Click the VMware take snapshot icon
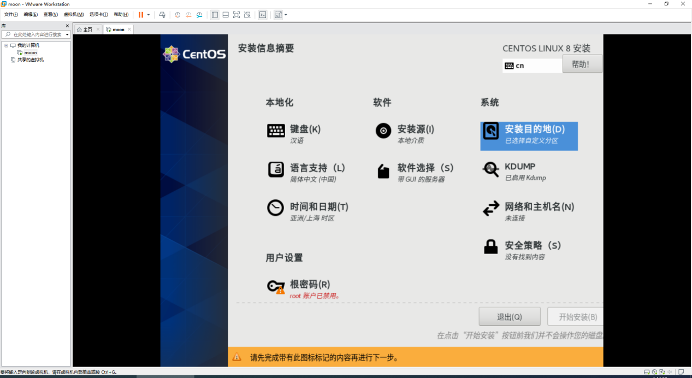The height and width of the screenshot is (378, 692). 177,15
